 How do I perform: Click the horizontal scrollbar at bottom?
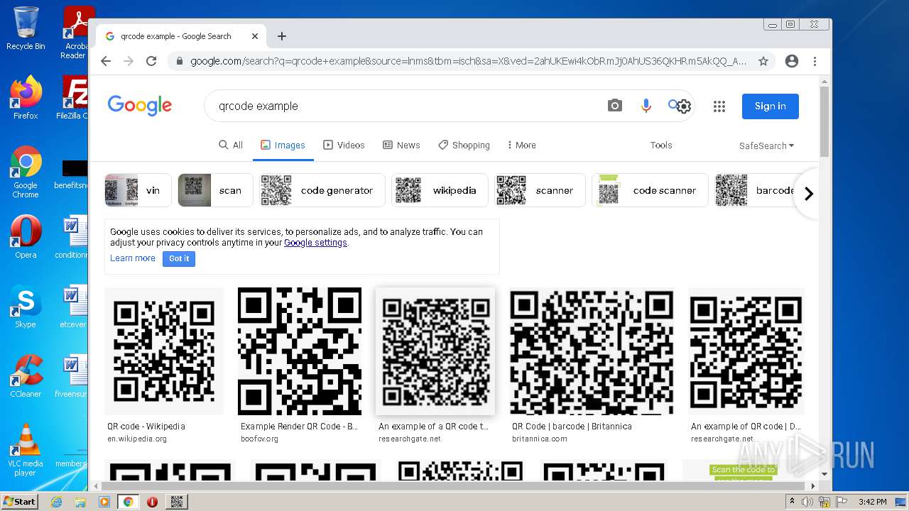pyautogui.click(x=454, y=486)
